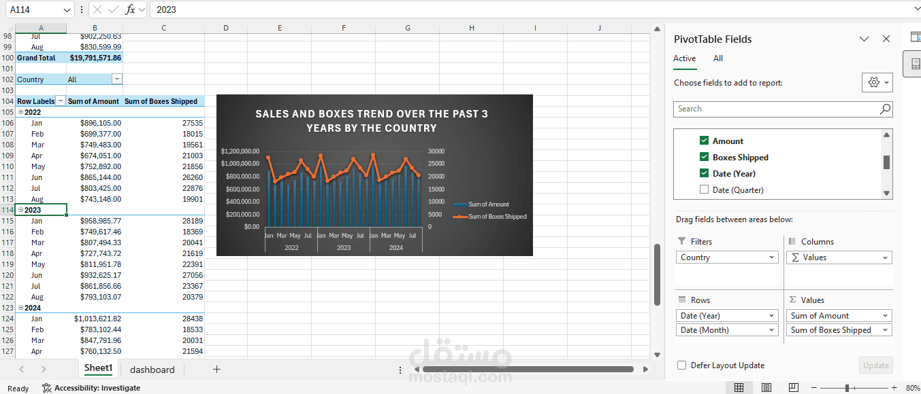Image resolution: width=921 pixels, height=394 pixels.
Task: Click the top side-pane icon at right edge
Action: click(915, 37)
